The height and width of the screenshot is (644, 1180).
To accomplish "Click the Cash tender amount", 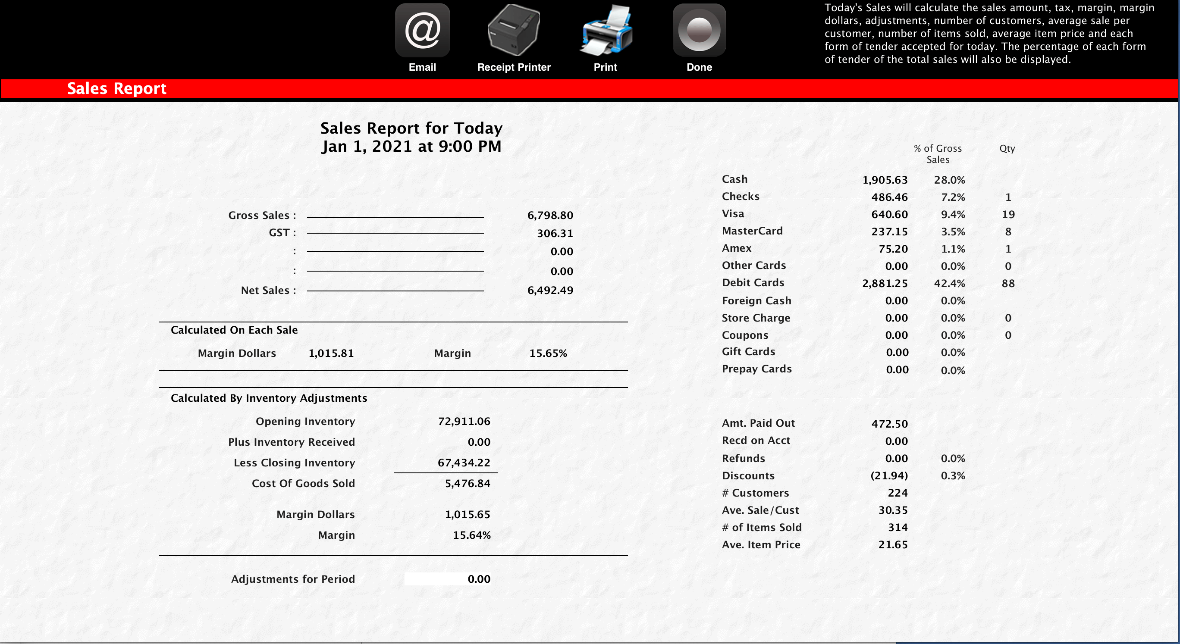I will 885,179.
